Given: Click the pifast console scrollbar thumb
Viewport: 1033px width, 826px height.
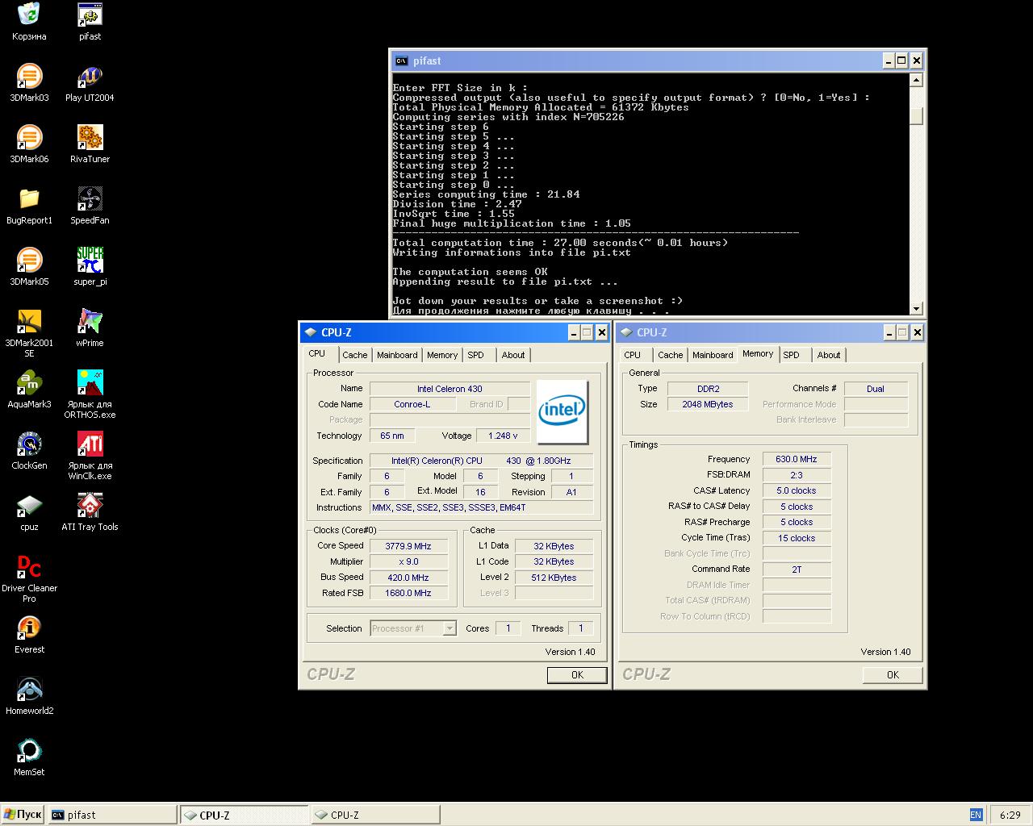Looking at the screenshot, I should (916, 116).
